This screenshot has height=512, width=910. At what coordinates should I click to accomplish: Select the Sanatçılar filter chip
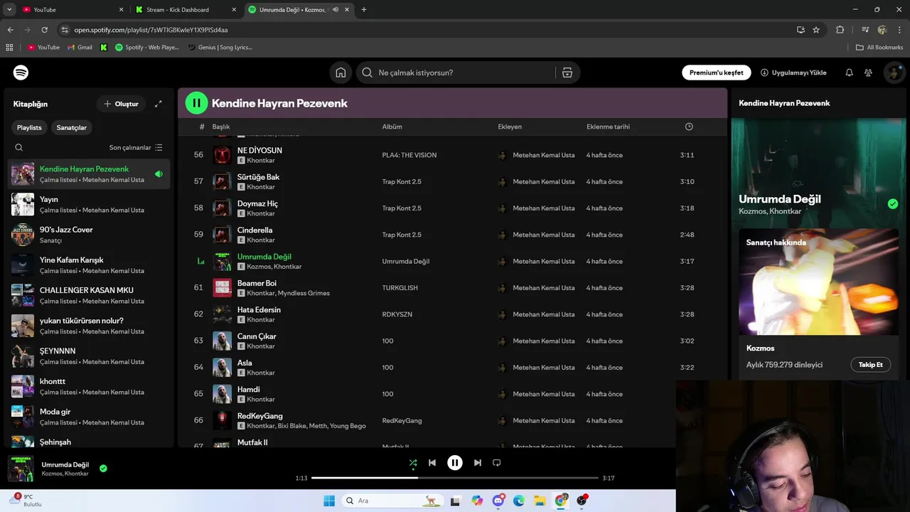(x=72, y=127)
